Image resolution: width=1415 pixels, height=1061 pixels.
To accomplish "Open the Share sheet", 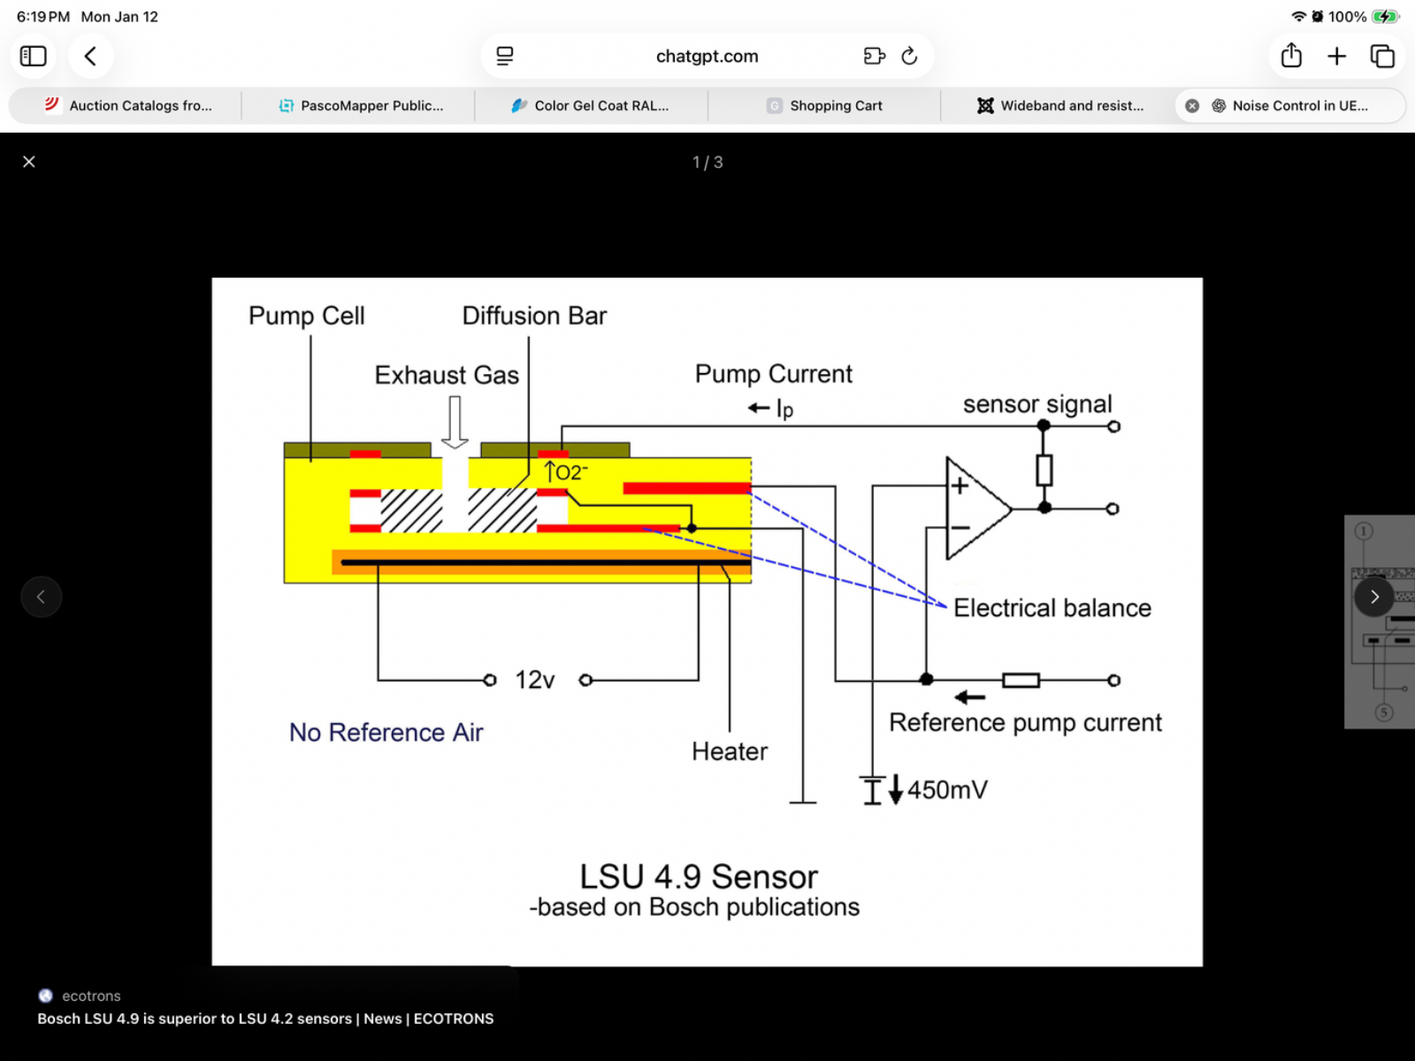I will coord(1291,57).
